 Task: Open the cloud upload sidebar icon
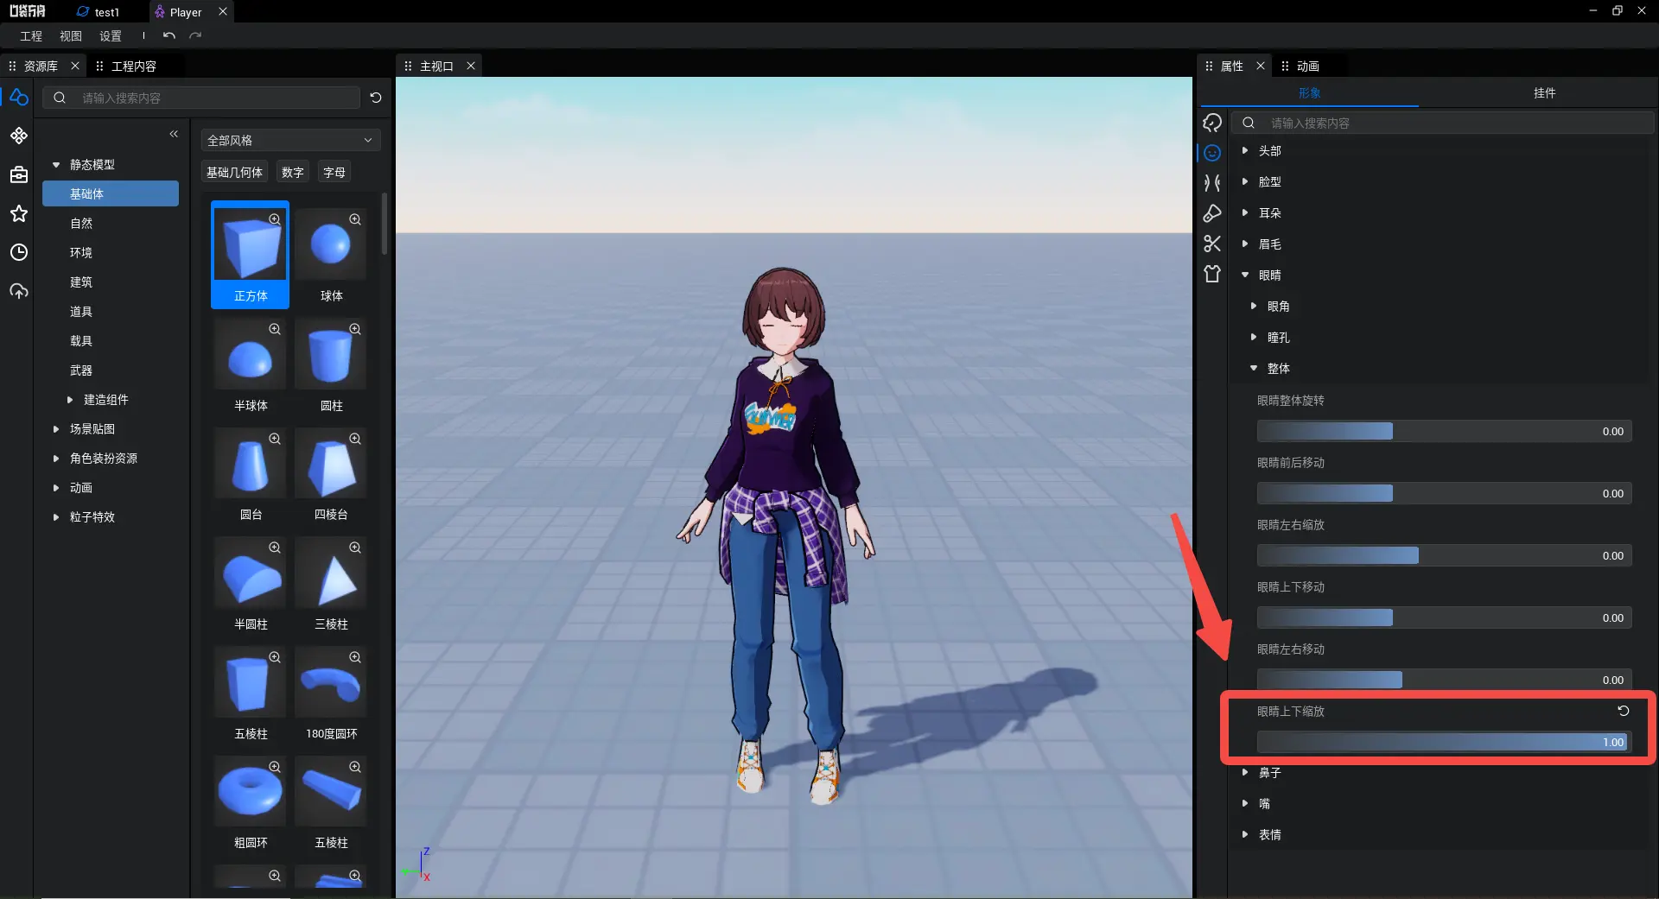coord(19,291)
